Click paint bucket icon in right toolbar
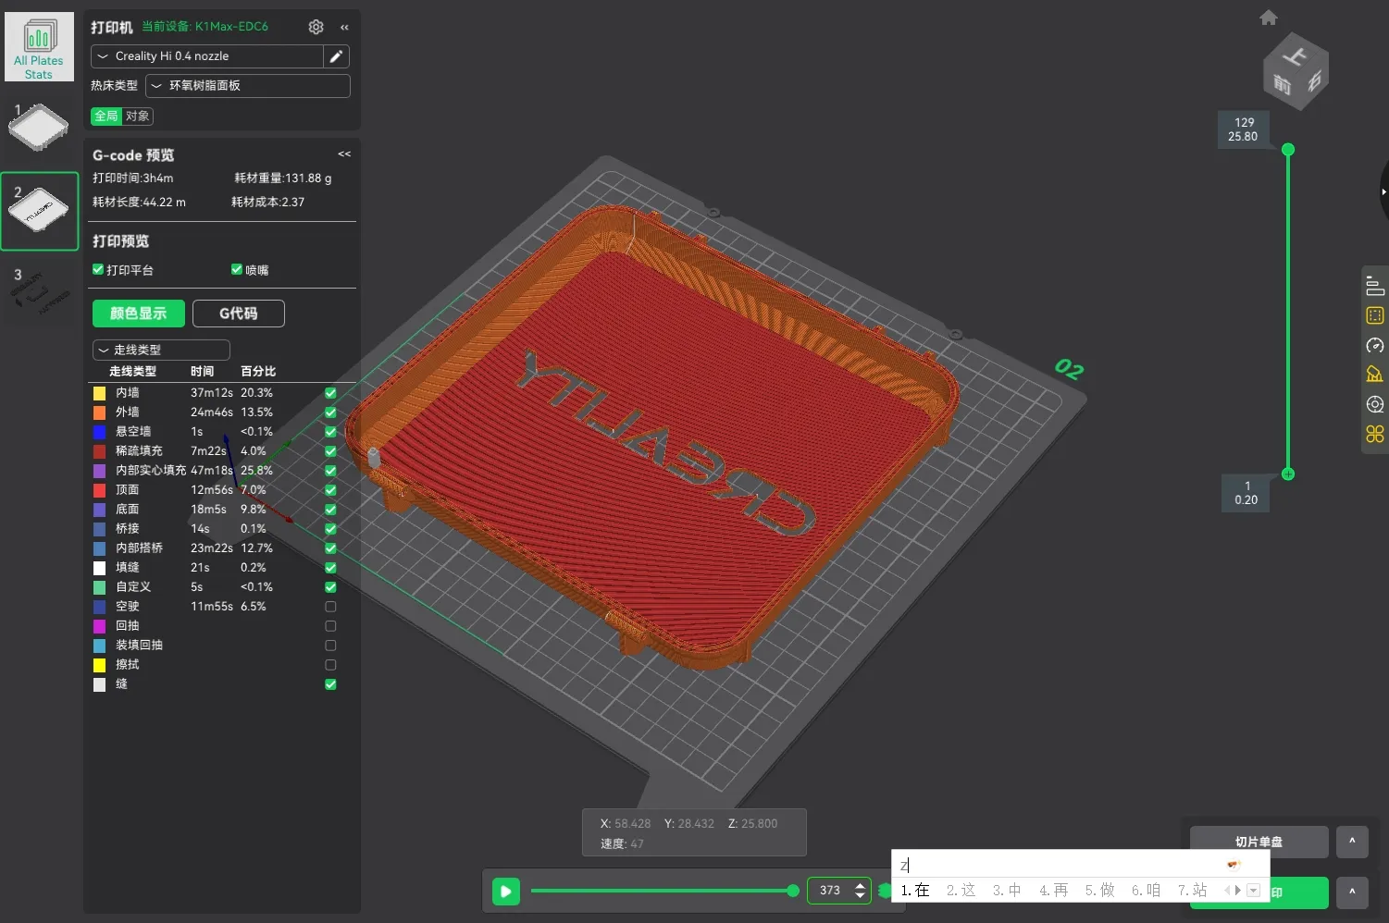 tap(1375, 375)
